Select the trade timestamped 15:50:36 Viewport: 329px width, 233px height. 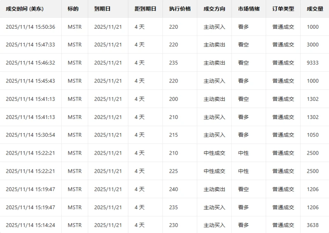click(x=30, y=27)
